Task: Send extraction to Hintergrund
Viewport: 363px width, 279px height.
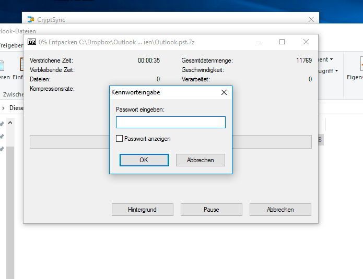Action: (143, 210)
